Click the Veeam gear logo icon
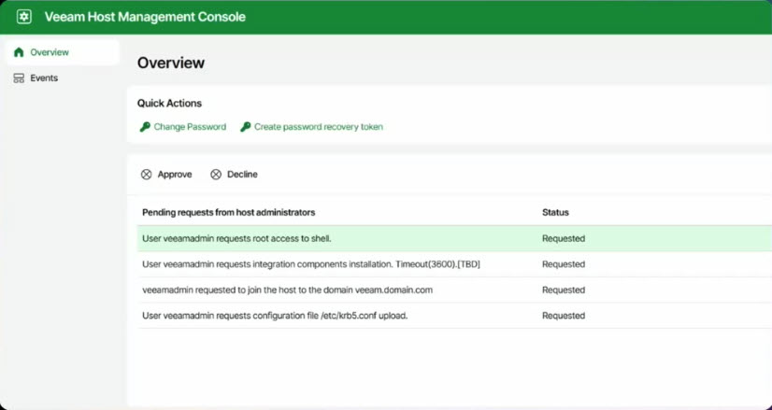 [x=23, y=17]
